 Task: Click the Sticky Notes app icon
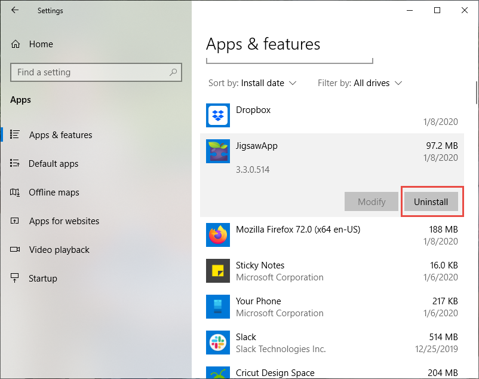click(218, 271)
